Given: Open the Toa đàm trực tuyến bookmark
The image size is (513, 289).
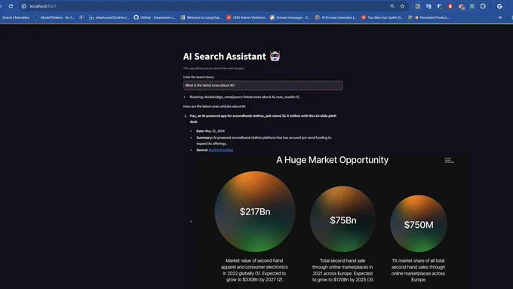Looking at the screenshot, I should pyautogui.click(x=382, y=17).
